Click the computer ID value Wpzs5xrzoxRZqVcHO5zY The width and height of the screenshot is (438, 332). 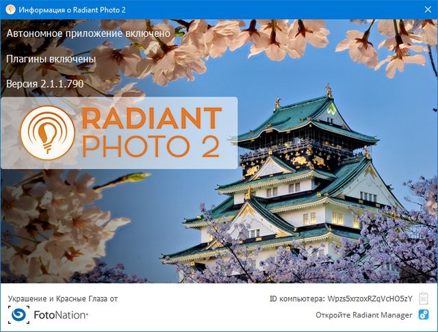[x=370, y=299]
